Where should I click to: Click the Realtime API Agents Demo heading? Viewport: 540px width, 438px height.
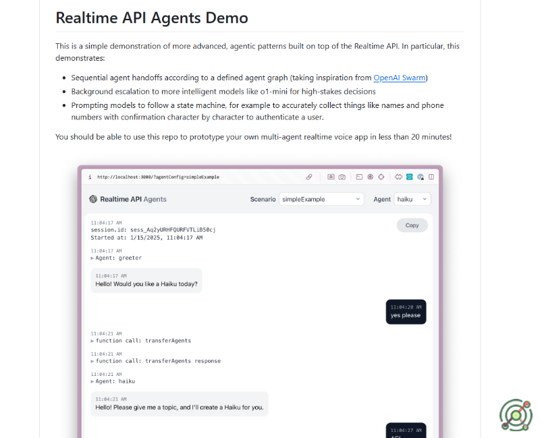pyautogui.click(x=152, y=18)
